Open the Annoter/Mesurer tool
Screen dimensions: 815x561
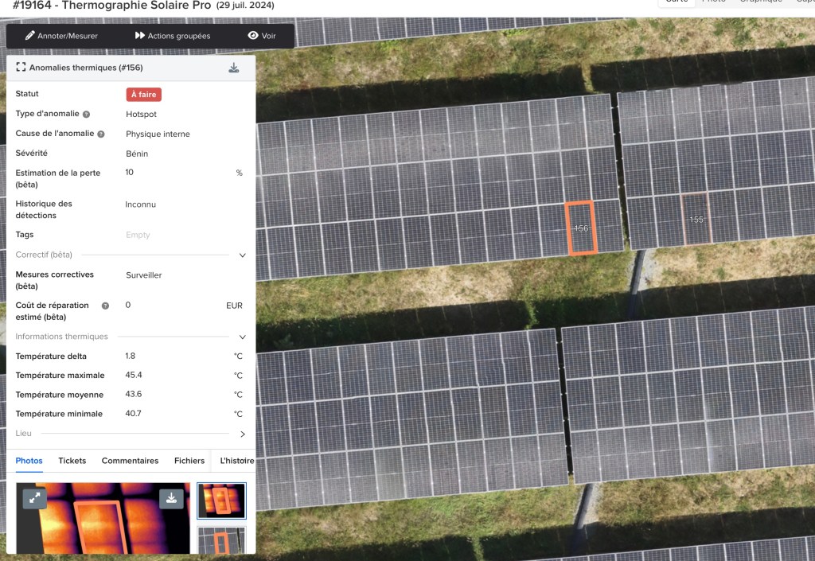click(x=61, y=36)
